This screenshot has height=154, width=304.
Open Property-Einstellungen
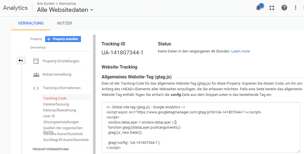61,61
